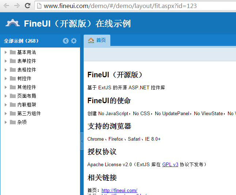Click the 其他控件 folder icon
236x195 pixels.
(13, 87)
